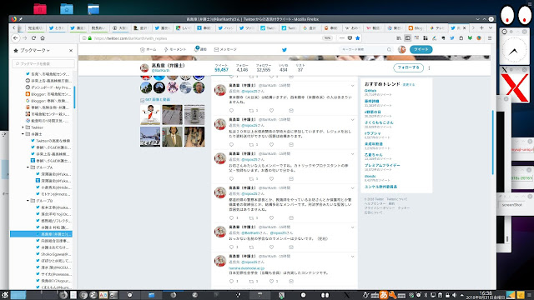Image resolution: width=534 pixels, height=300 pixels.
Task: Click the ツイート compose button
Action: click(421, 49)
